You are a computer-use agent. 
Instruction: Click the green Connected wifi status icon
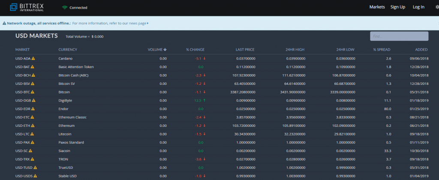coord(65,7)
